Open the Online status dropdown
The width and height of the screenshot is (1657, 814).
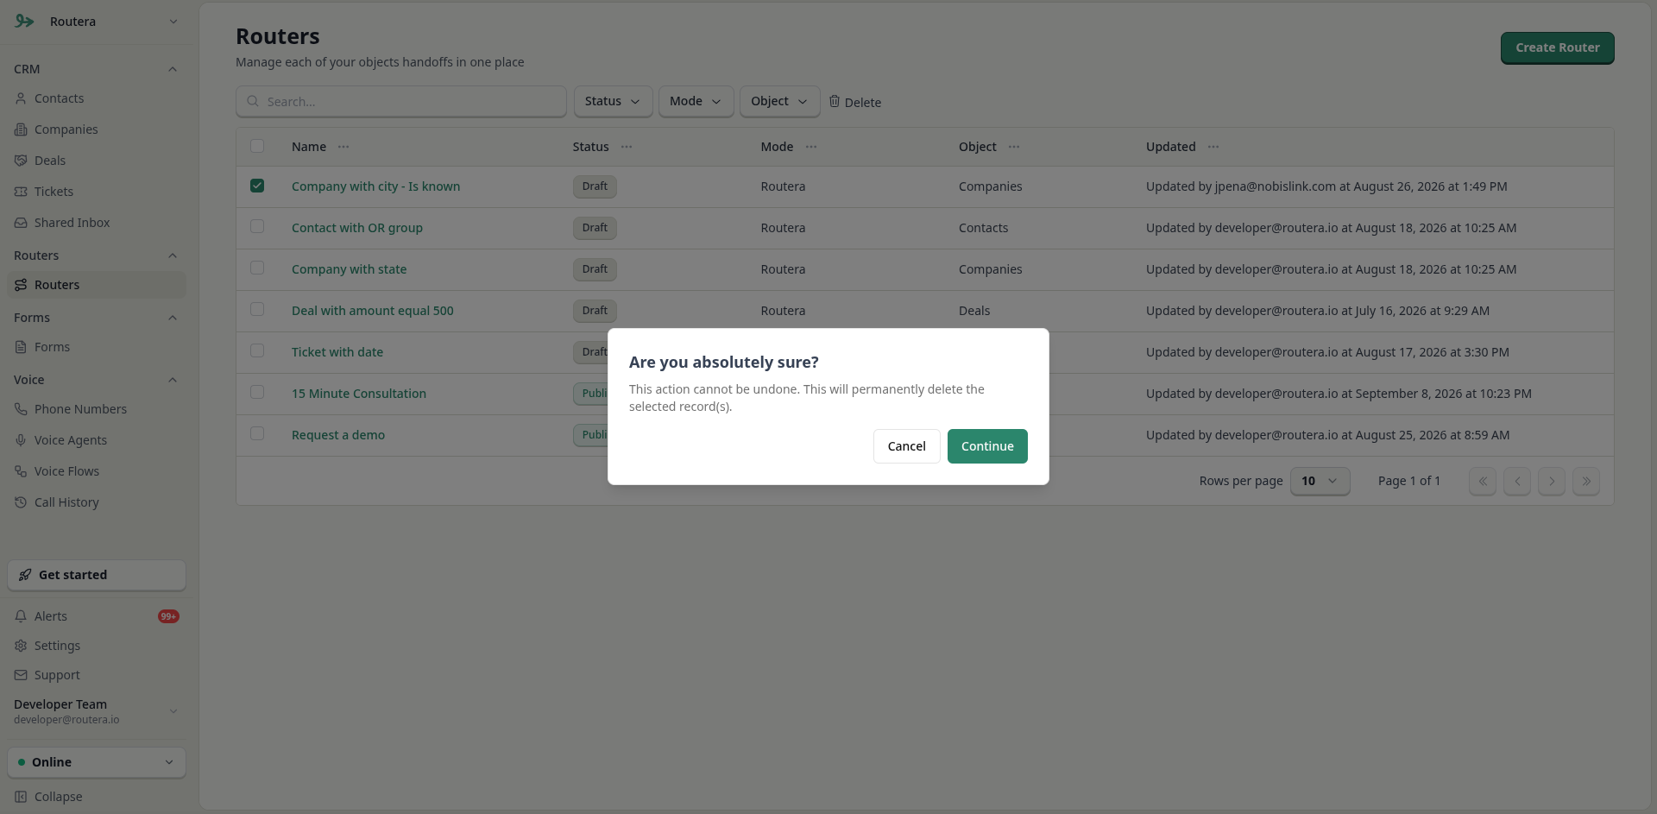(97, 762)
